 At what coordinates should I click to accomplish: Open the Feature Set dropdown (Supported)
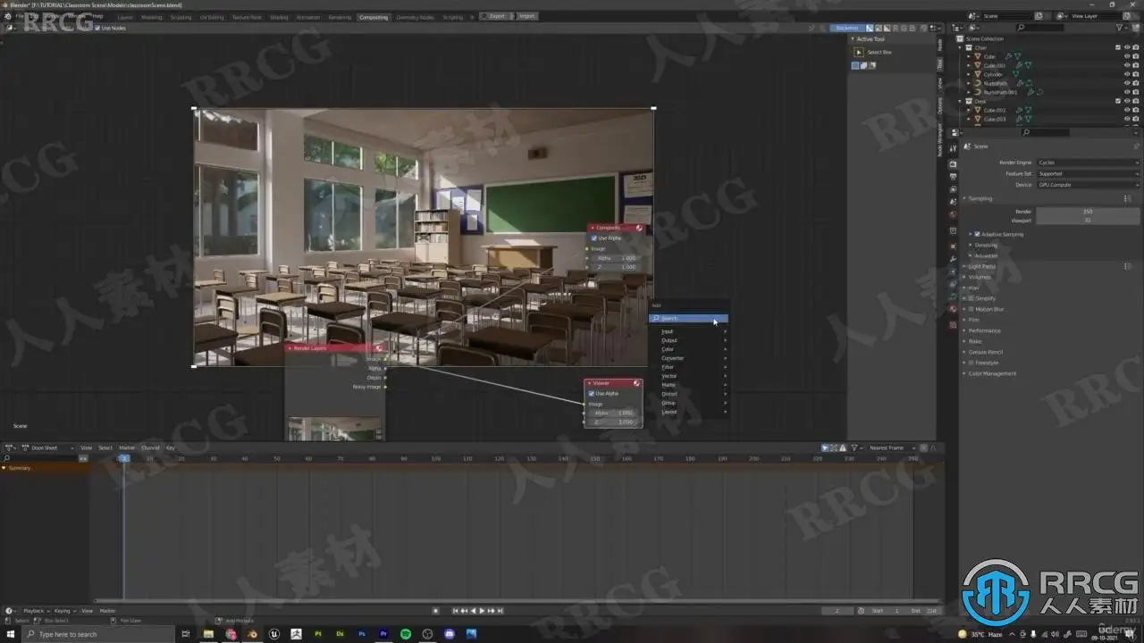click(x=1089, y=173)
